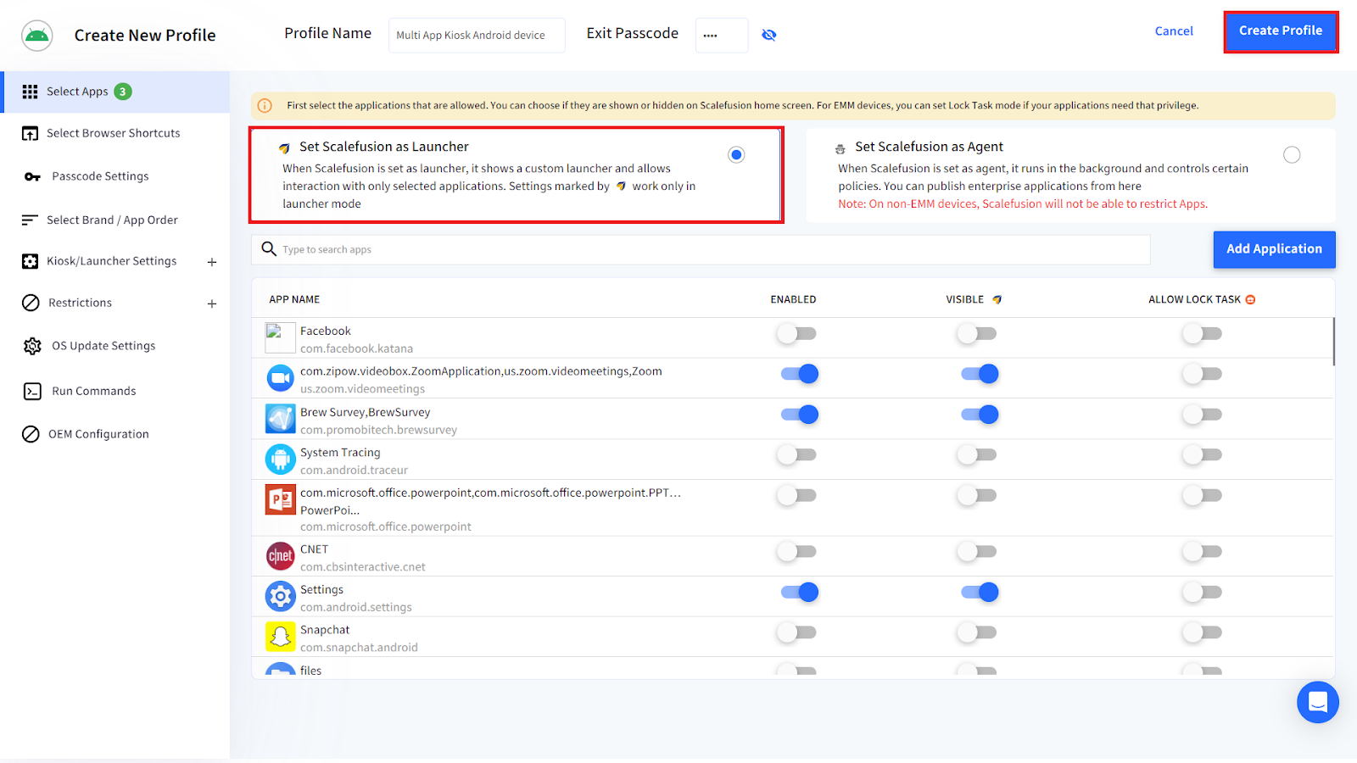The height and width of the screenshot is (763, 1357).
Task: Expand the Restrictions section
Action: pyautogui.click(x=212, y=304)
